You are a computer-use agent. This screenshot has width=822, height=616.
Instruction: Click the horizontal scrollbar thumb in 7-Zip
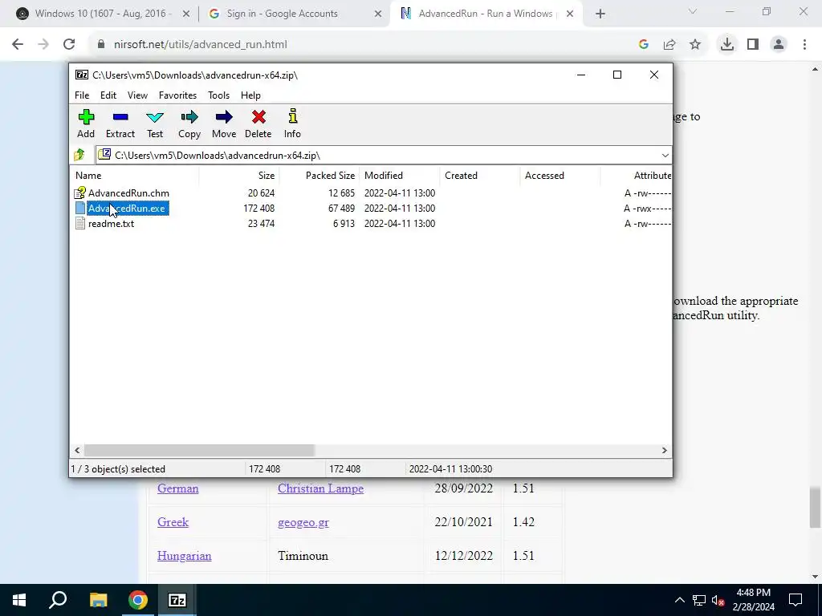point(199,451)
